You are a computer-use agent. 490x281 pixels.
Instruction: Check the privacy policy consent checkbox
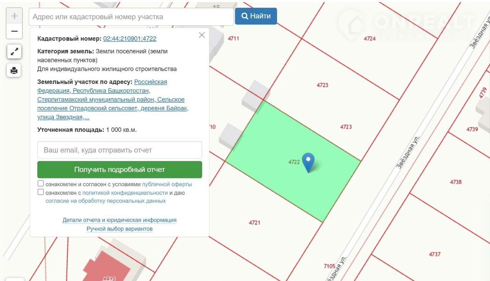pyautogui.click(x=41, y=192)
